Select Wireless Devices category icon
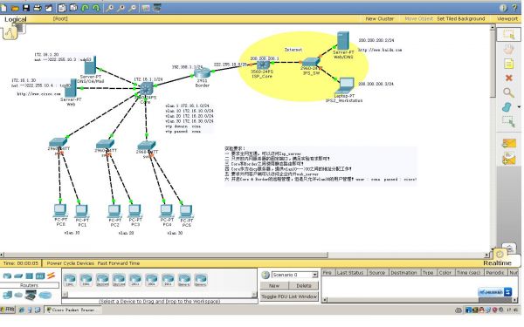 (x=40, y=276)
